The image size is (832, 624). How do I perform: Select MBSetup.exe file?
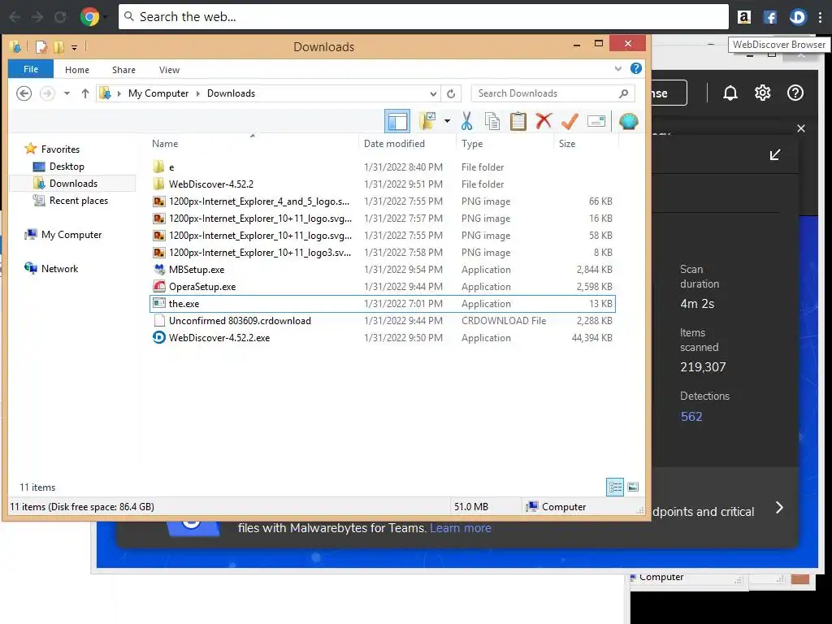[x=197, y=270]
